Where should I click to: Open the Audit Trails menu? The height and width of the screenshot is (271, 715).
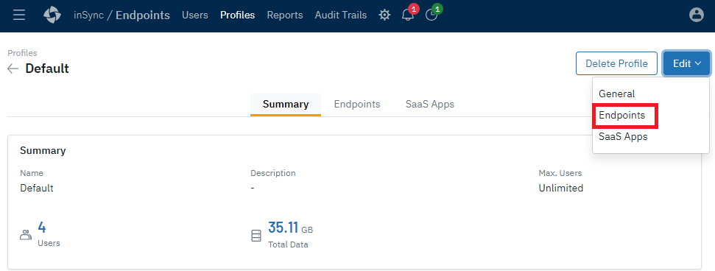341,15
